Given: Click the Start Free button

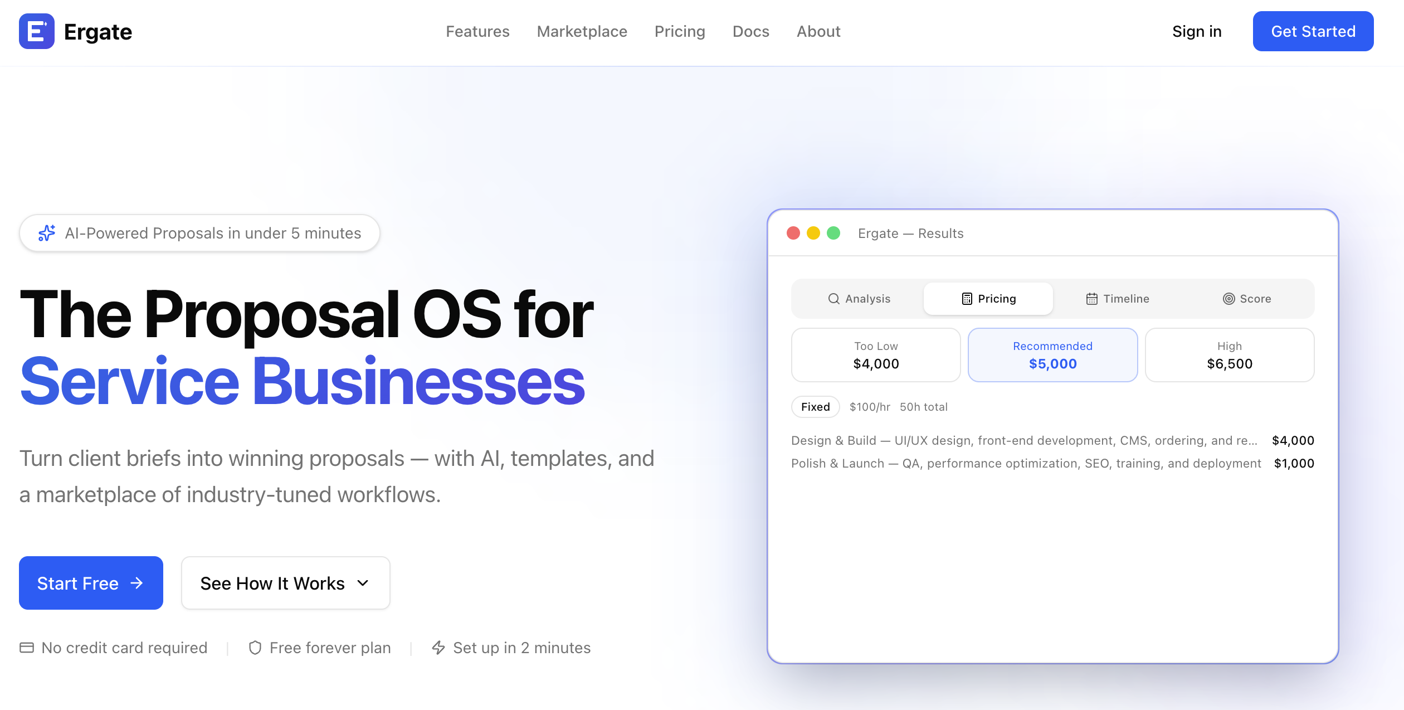Looking at the screenshot, I should point(91,583).
